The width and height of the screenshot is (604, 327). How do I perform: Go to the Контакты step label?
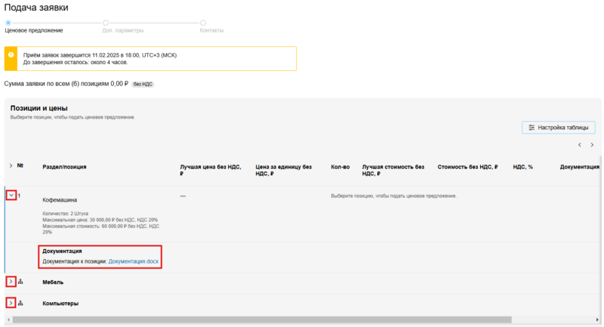tap(211, 31)
